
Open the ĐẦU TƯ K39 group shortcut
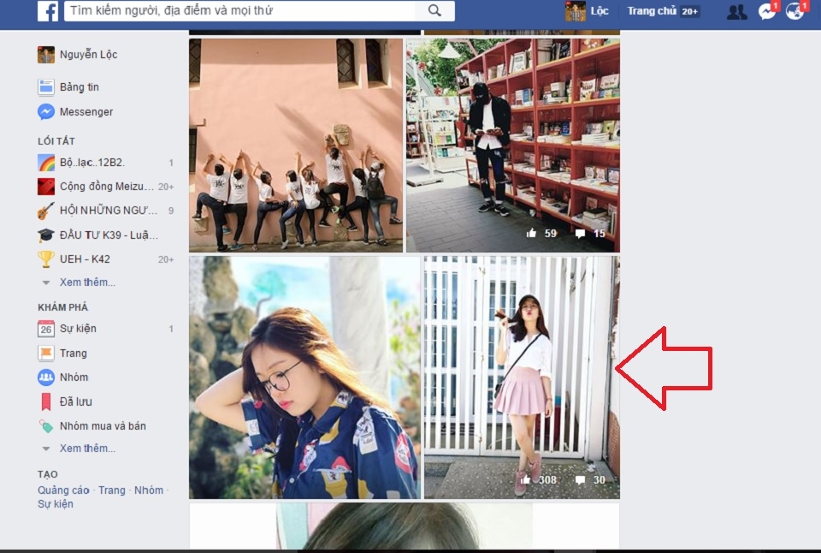click(x=109, y=235)
